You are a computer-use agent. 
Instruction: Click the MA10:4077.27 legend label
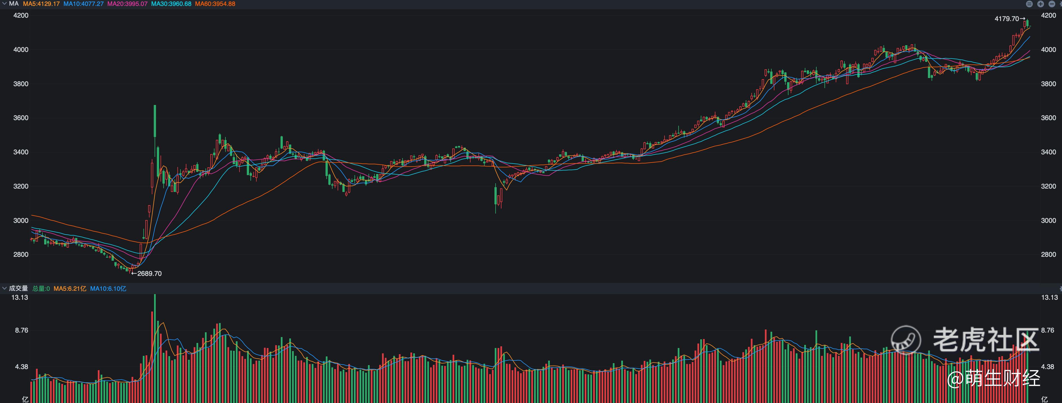(x=83, y=4)
